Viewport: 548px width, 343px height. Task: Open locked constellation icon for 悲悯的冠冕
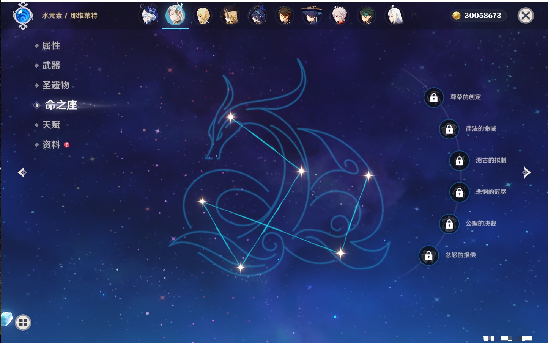click(x=459, y=192)
